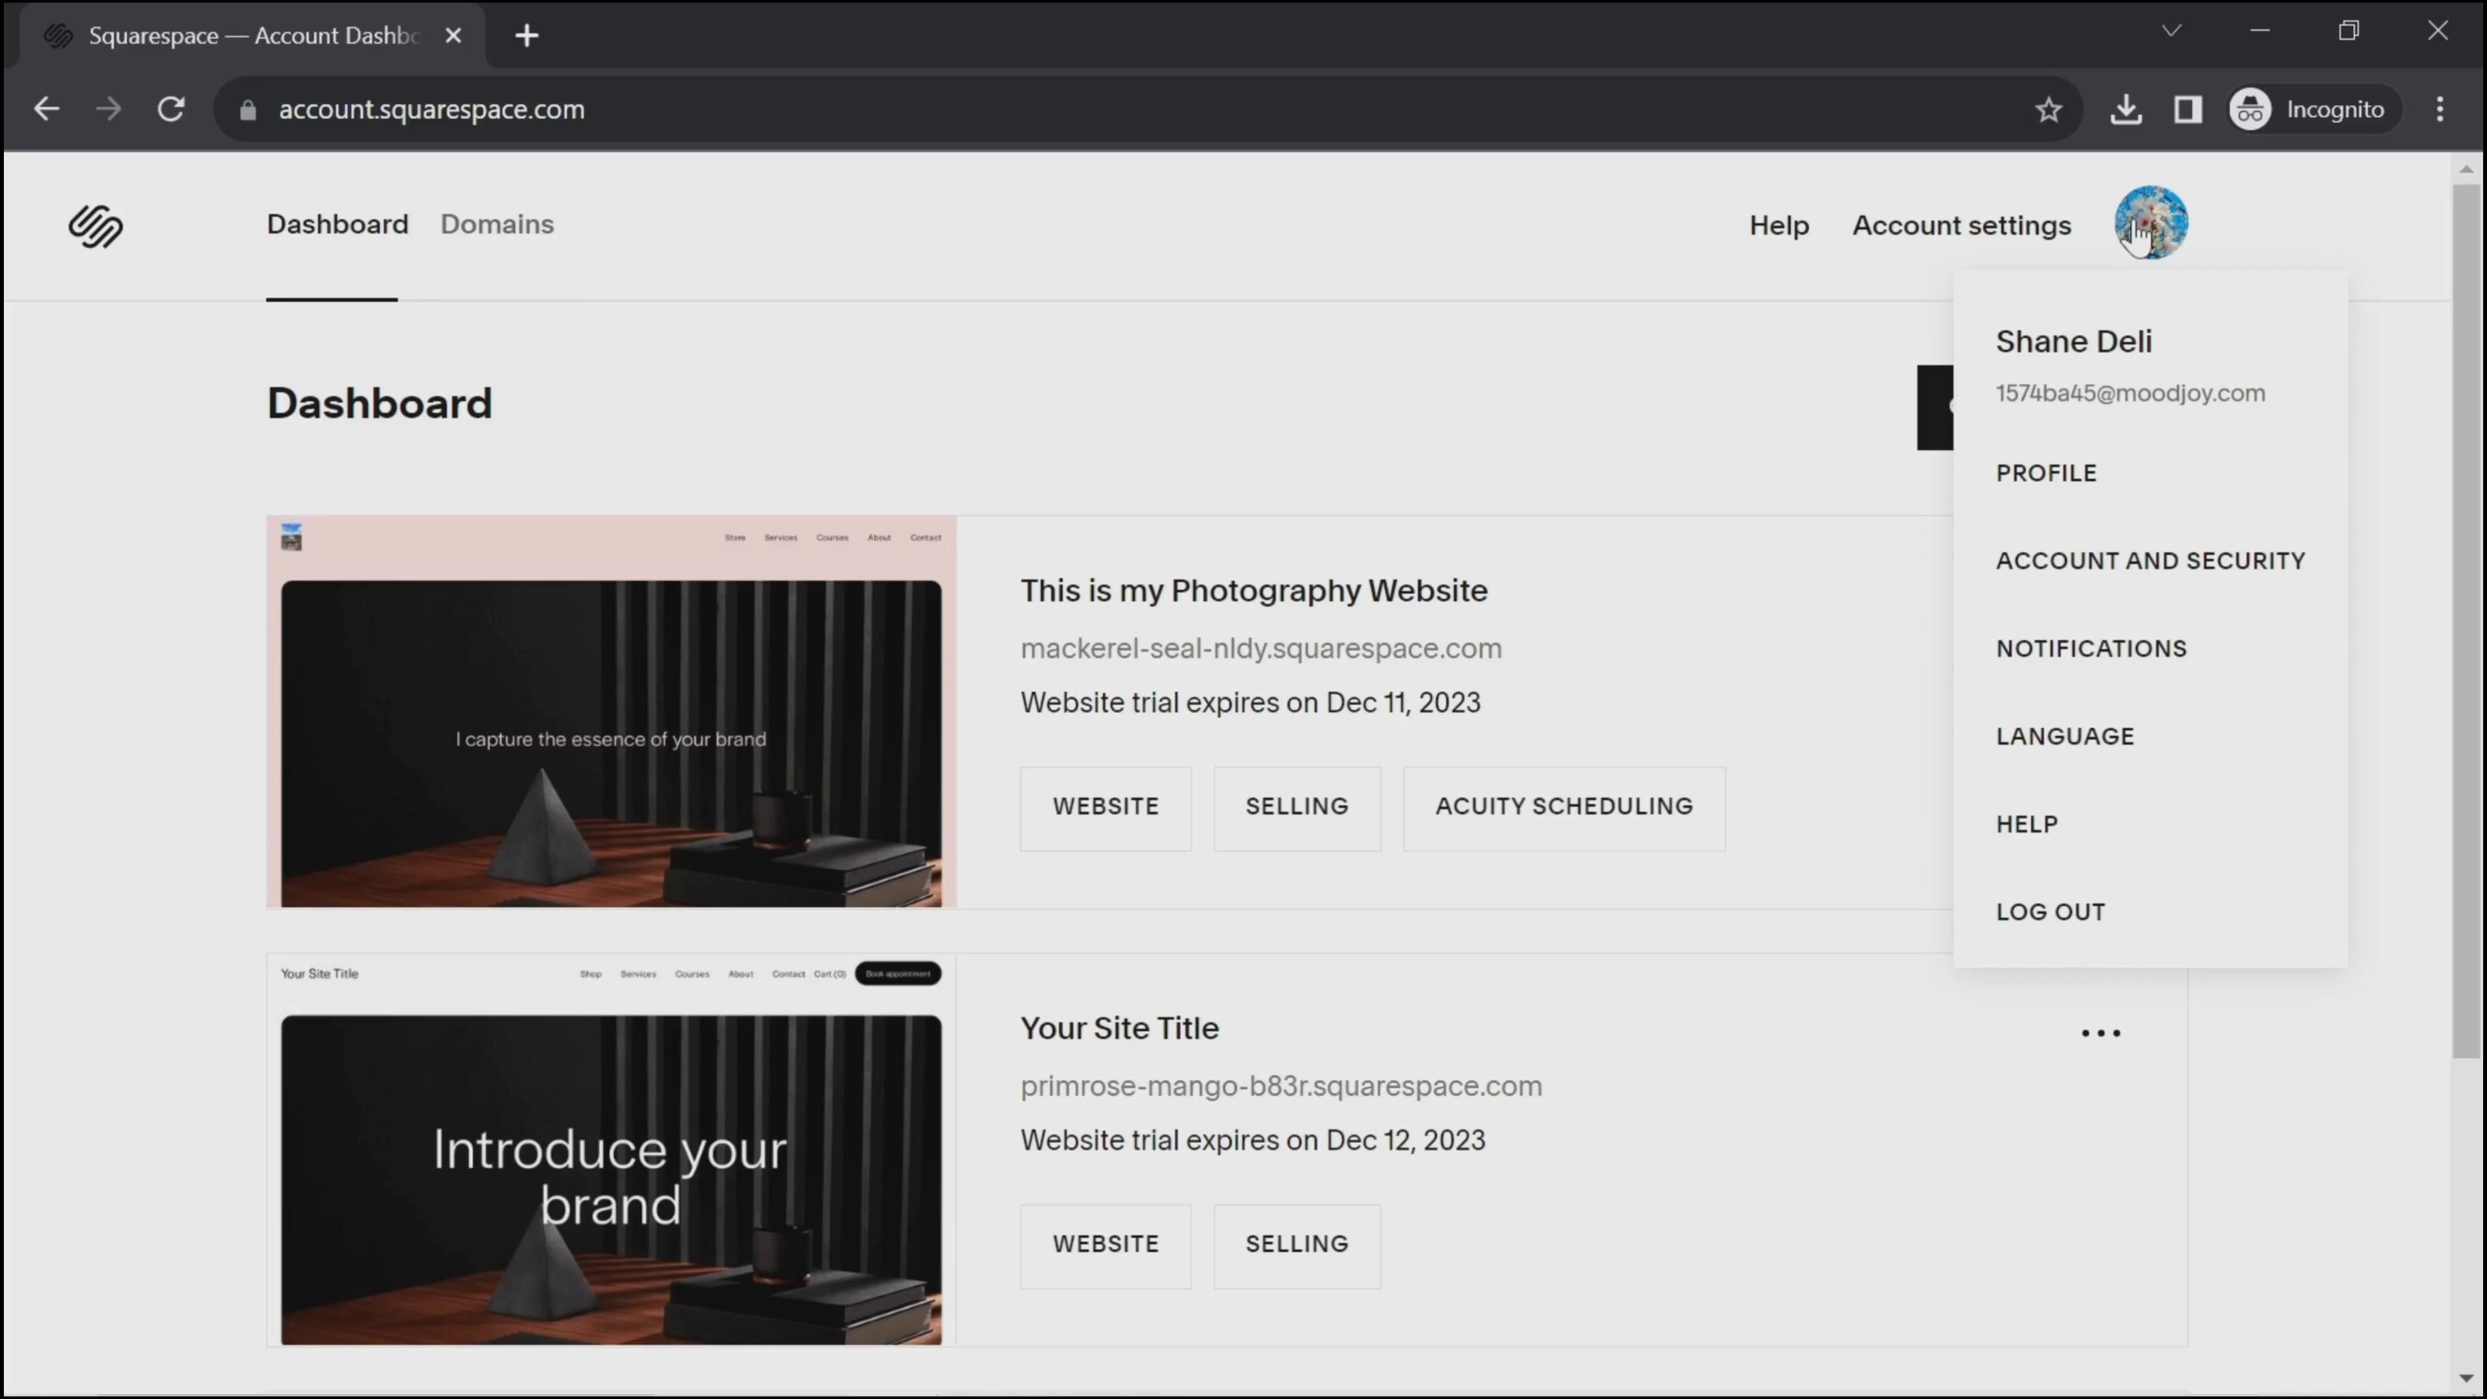Reload the page
Screen dimensions: 2487x1399
point(171,109)
